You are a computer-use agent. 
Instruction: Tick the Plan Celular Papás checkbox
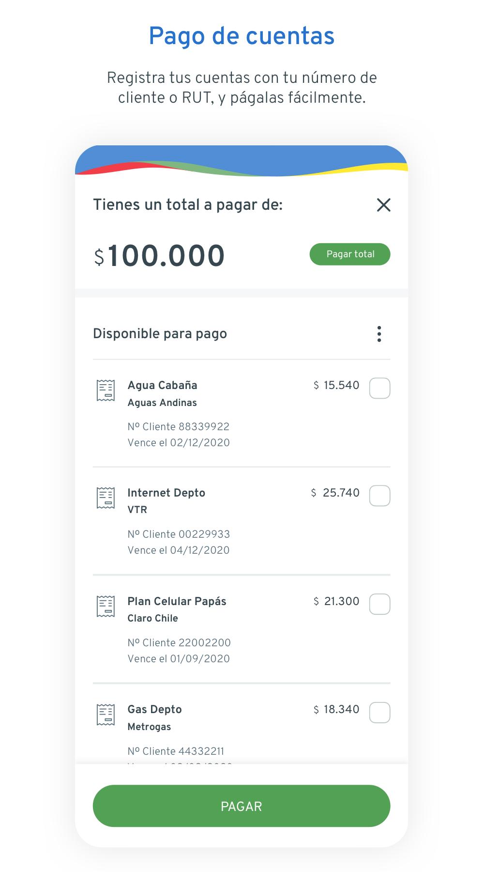tap(379, 604)
